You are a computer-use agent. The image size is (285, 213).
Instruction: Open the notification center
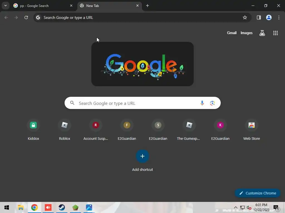tap(276, 208)
